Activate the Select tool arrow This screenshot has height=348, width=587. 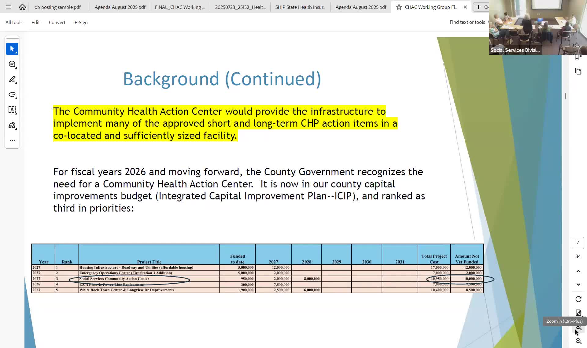[12, 49]
